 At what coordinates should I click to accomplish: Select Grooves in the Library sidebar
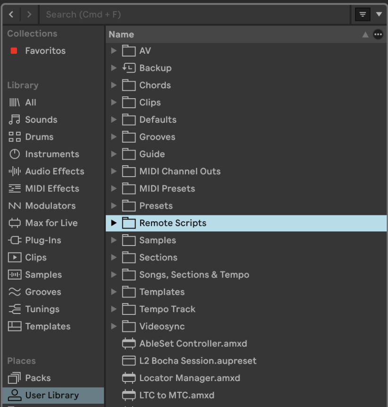coord(43,292)
